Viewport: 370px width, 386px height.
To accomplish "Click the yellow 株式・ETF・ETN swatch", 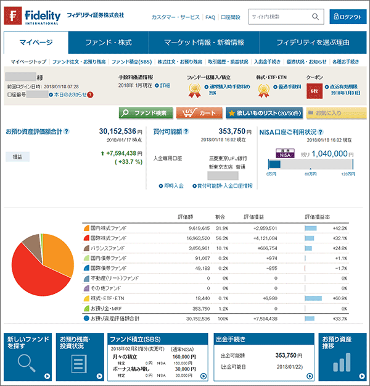I will pyautogui.click(x=86, y=298).
